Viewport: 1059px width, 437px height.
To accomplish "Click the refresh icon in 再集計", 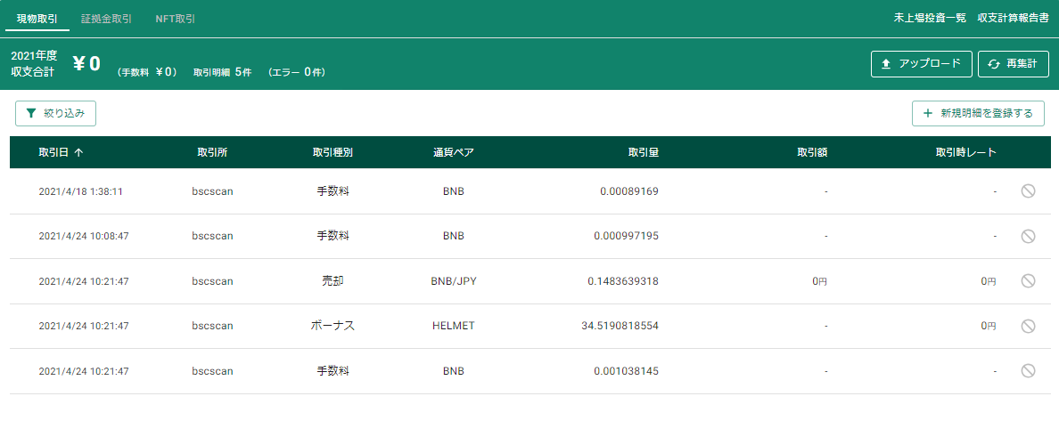I will [x=994, y=64].
